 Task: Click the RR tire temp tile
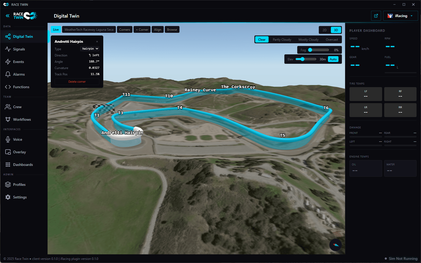(400, 110)
